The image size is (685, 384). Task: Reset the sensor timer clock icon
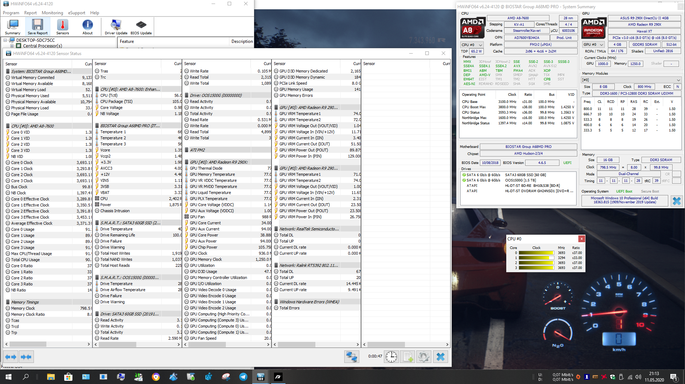(x=391, y=356)
